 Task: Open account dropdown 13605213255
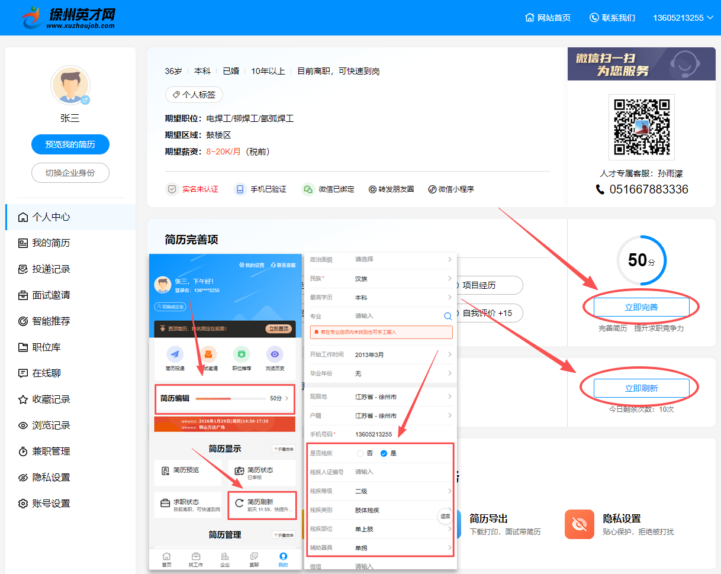(x=683, y=18)
